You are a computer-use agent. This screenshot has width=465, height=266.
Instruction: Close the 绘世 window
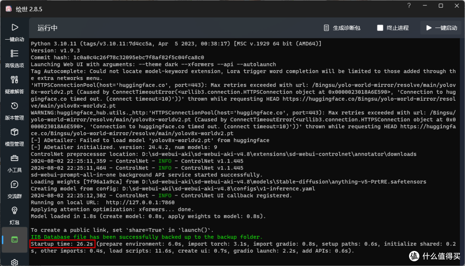[457, 6]
